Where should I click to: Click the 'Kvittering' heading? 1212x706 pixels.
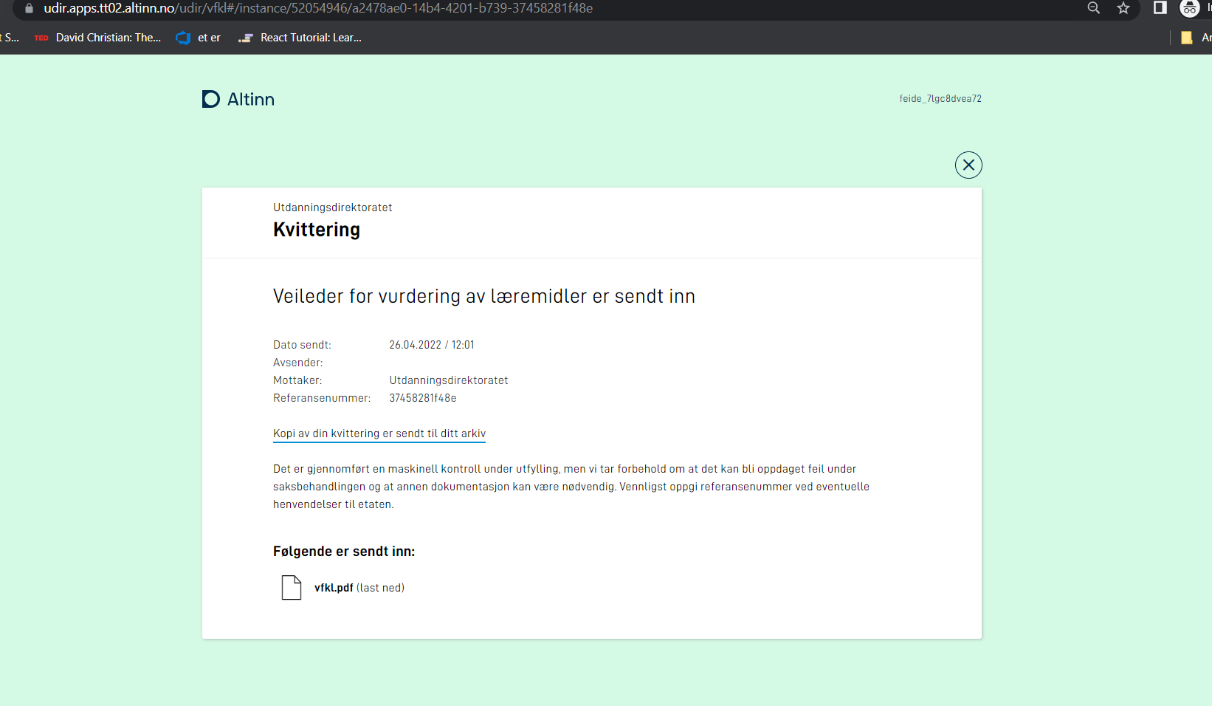(x=317, y=230)
